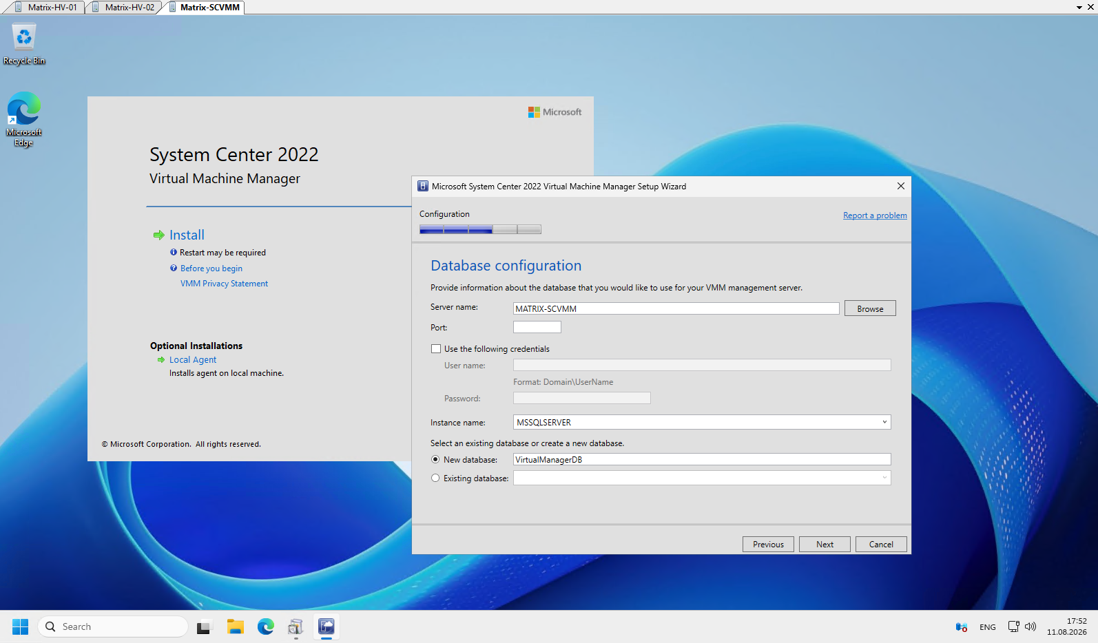Close the Setup Wizard dialog

900,186
